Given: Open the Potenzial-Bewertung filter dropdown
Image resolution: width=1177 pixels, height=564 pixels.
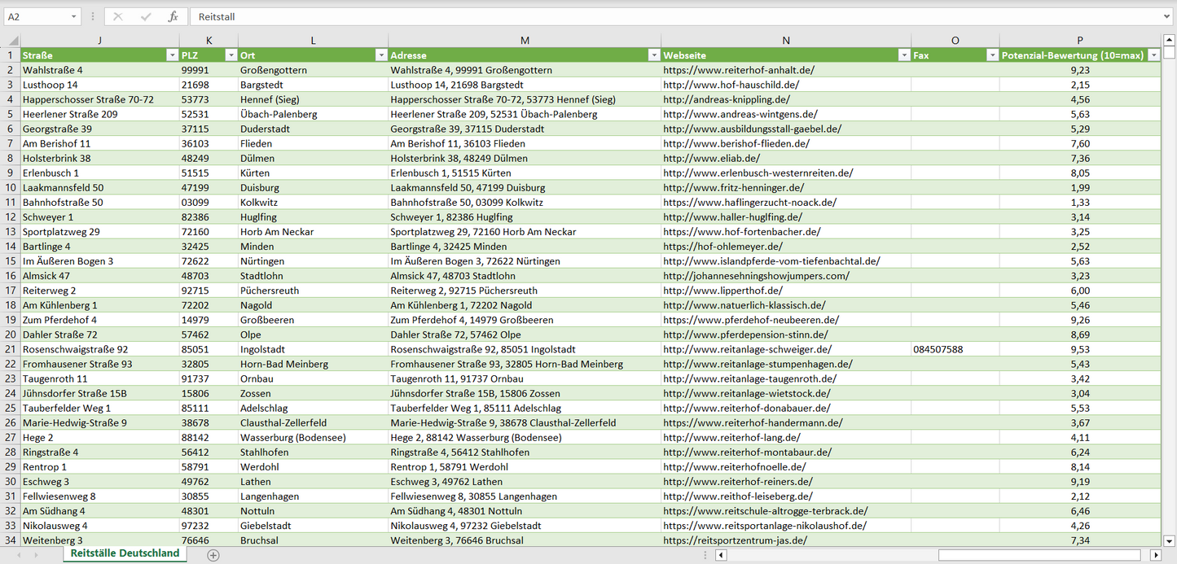Looking at the screenshot, I should pyautogui.click(x=1153, y=55).
